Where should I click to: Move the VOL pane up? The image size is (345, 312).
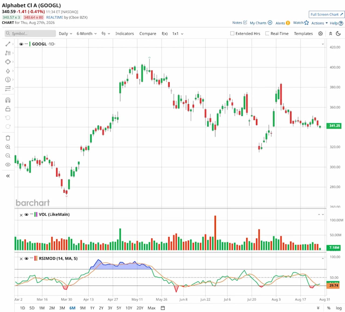coord(319,215)
